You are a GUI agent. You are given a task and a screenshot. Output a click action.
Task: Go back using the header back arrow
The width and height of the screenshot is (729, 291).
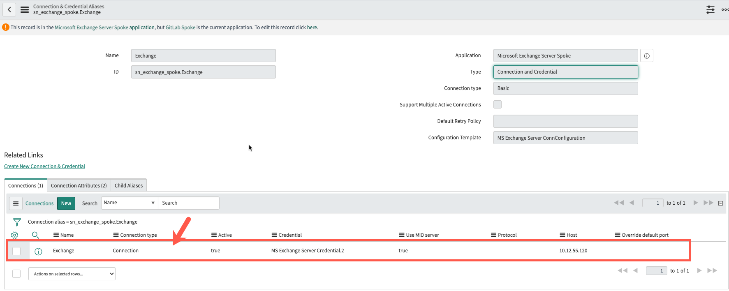9,9
